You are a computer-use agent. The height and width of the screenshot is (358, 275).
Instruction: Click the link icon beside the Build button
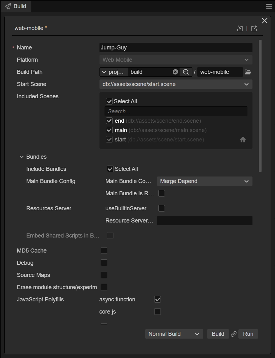tap(233, 334)
